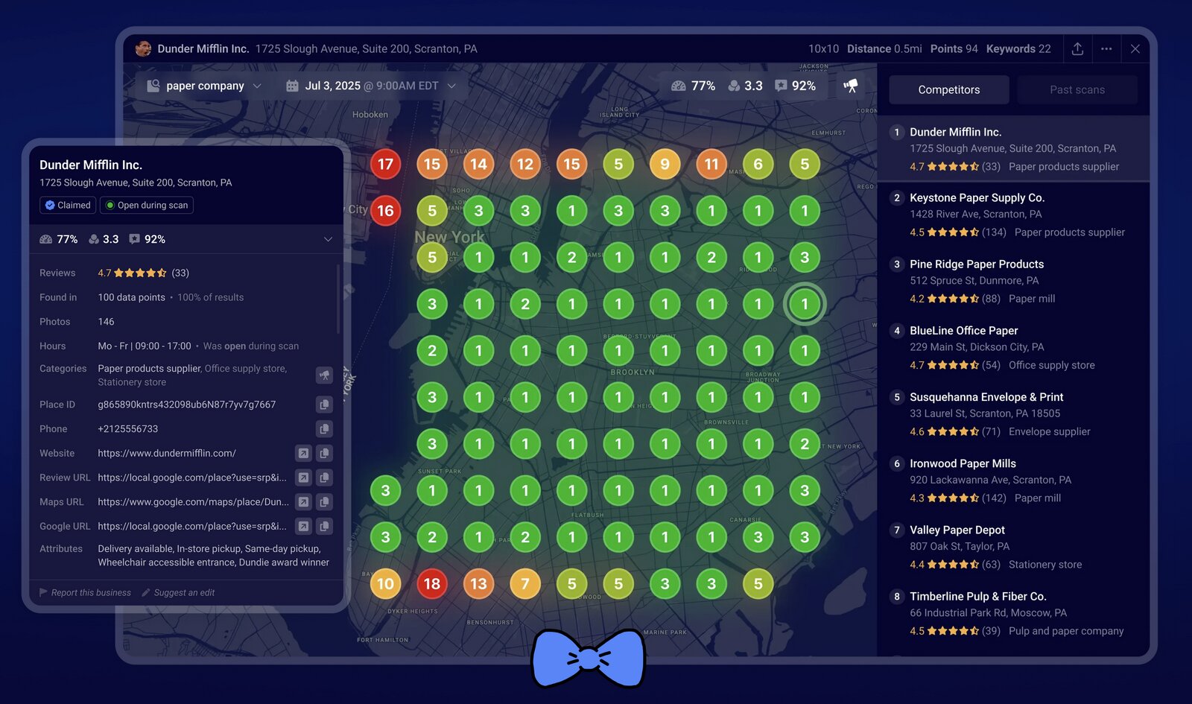The height and width of the screenshot is (704, 1192).
Task: Click the Keywords 22 label in header
Action: pos(1018,48)
